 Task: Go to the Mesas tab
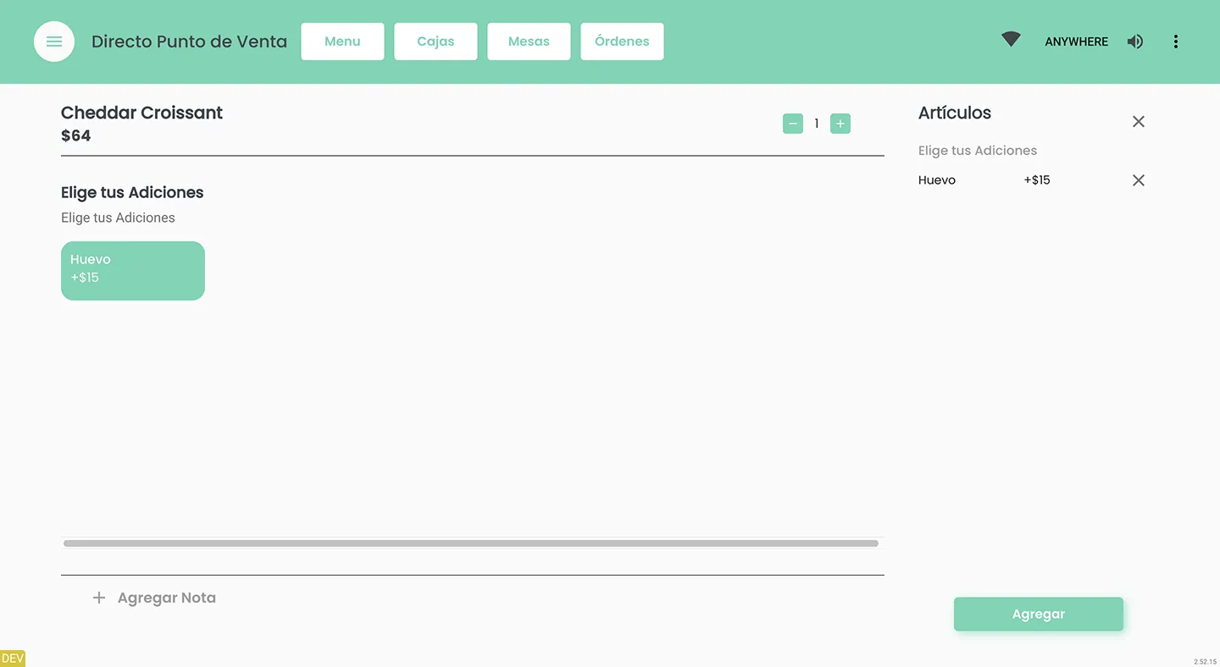click(x=529, y=41)
